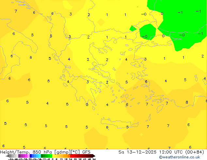Click the "-54" legend scale label
The width and height of the screenshot is (207, 160).
point(10,159)
